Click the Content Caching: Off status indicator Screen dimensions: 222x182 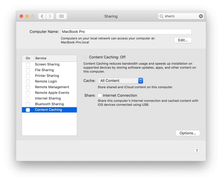coord(85,57)
